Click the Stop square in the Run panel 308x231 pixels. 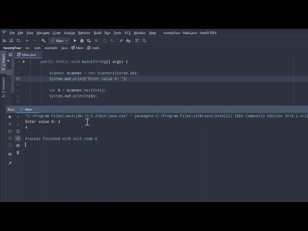click(x=10, y=124)
